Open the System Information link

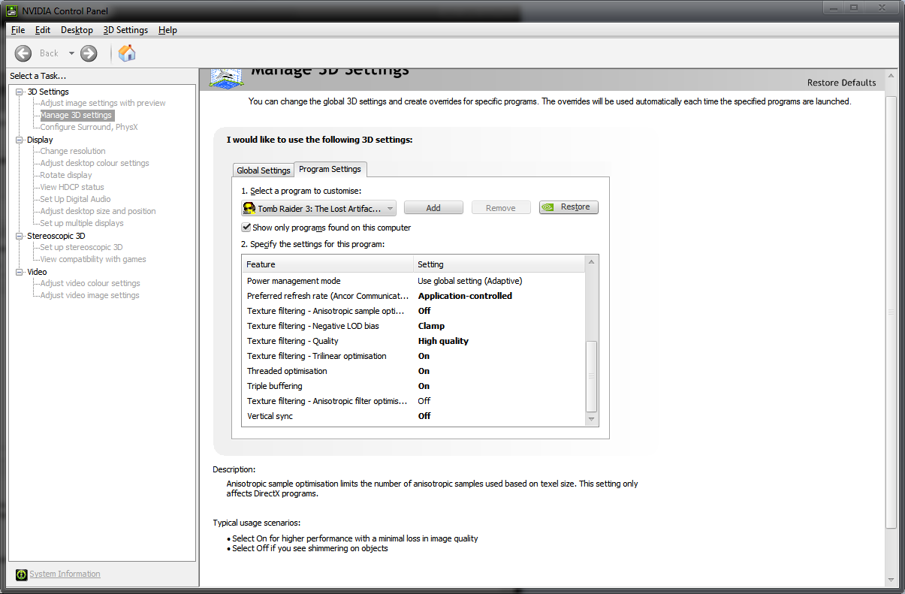coord(65,574)
